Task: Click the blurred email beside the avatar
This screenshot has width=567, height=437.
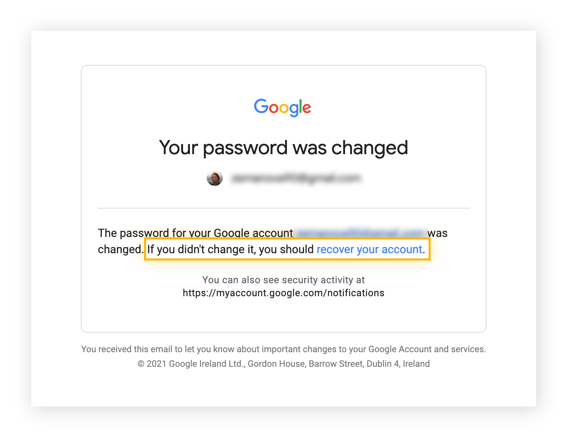Action: click(x=296, y=178)
